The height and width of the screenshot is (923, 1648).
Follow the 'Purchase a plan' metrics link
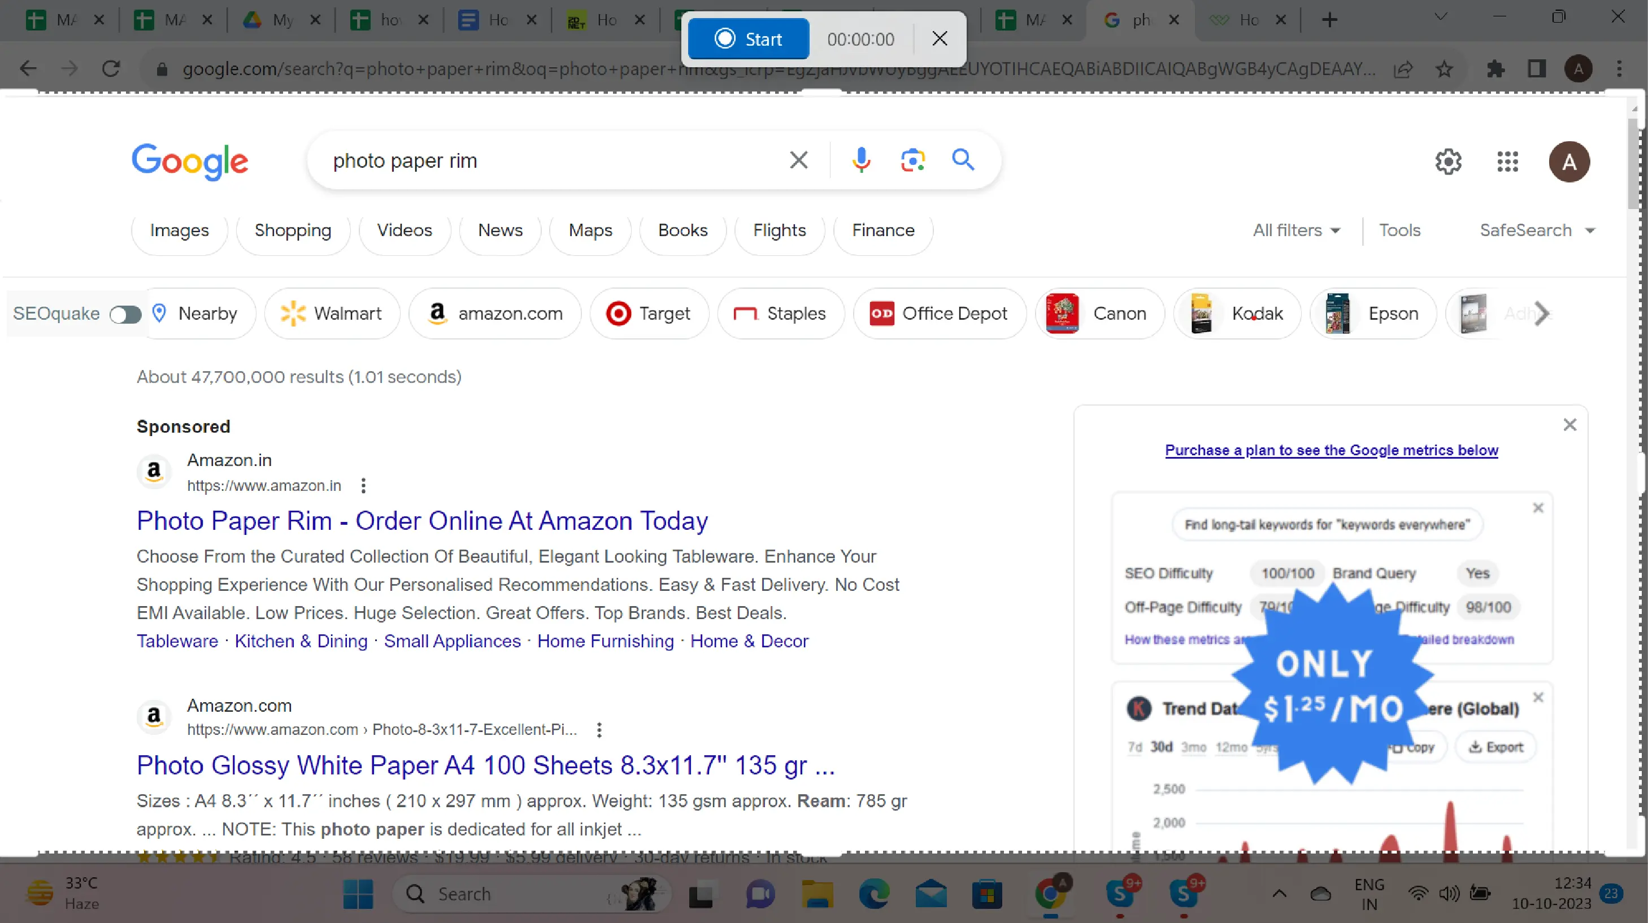[1331, 450]
